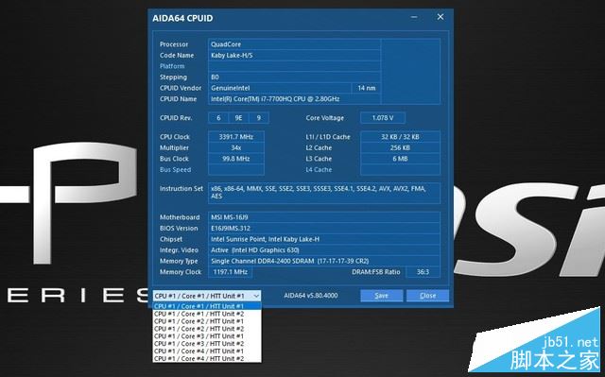Select CPU #1 / Core #1 / HTT Unit #2

(x=207, y=314)
